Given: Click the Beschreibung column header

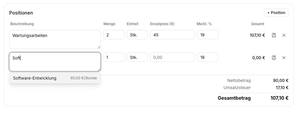Looking at the screenshot, I should pos(22,24).
